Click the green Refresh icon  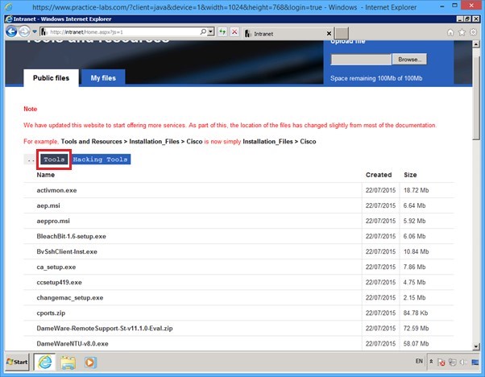tap(222, 31)
